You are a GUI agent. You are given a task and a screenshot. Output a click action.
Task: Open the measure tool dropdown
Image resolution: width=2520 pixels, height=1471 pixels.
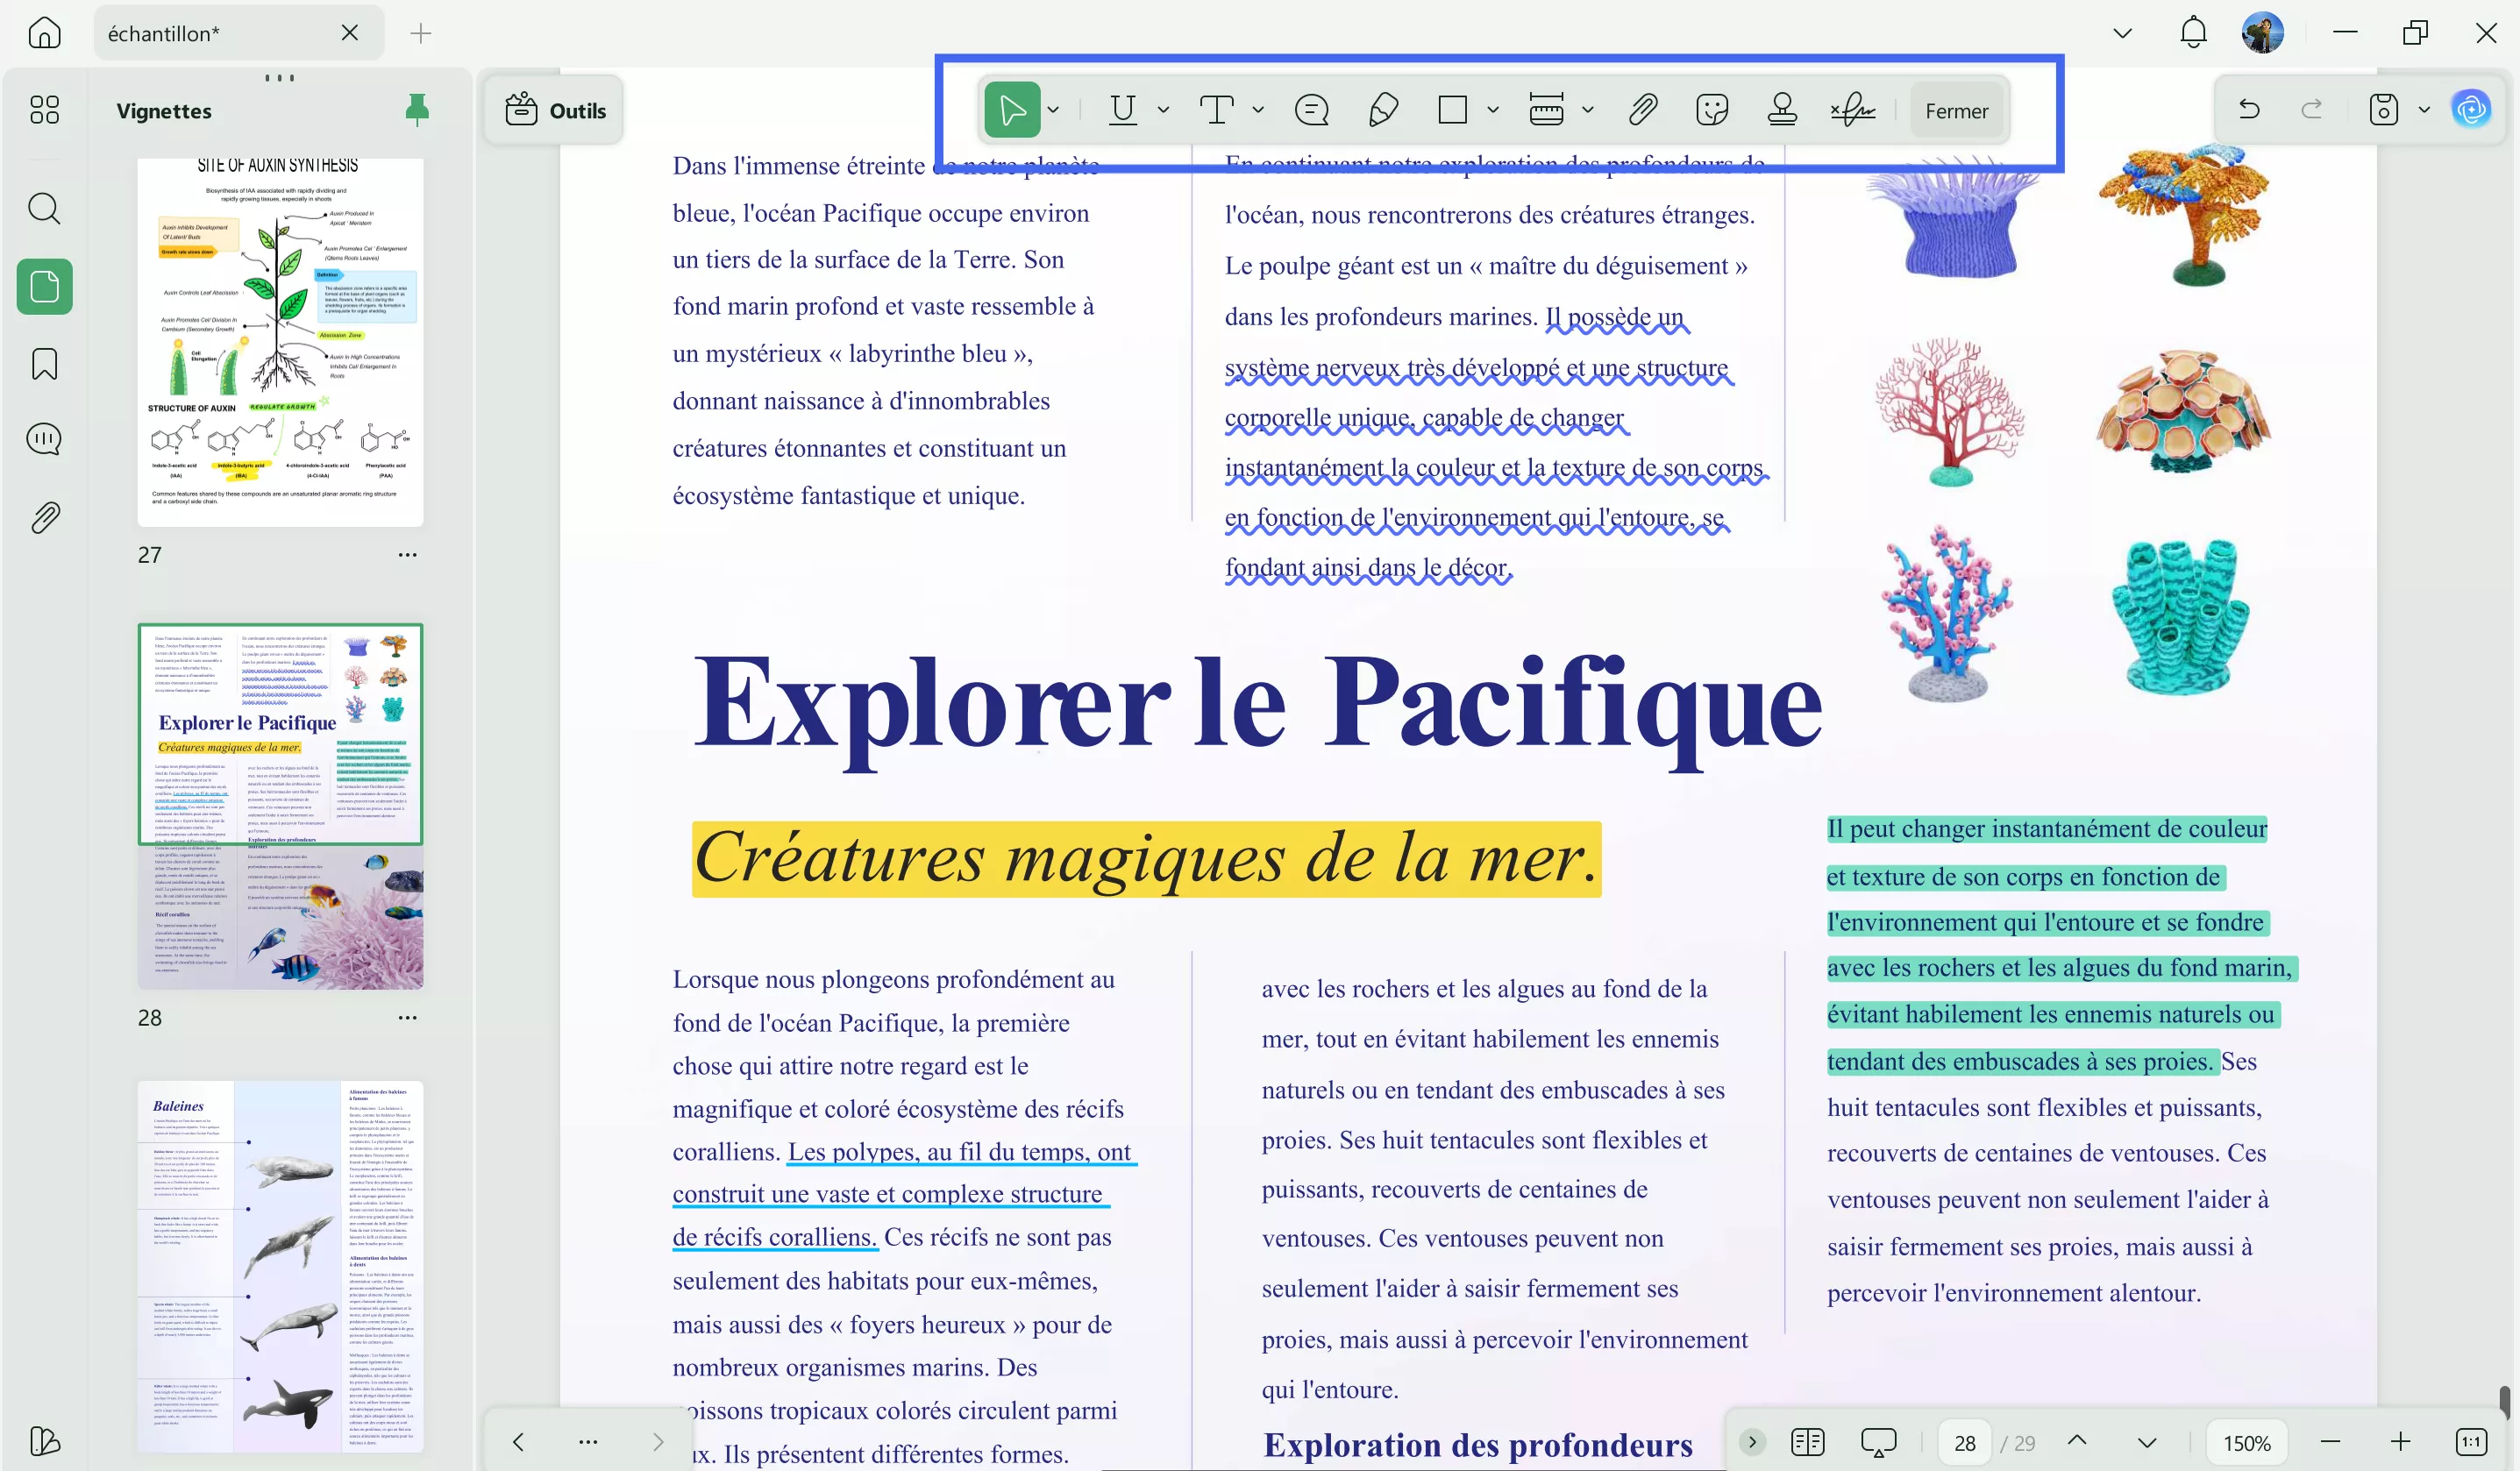tap(1589, 110)
